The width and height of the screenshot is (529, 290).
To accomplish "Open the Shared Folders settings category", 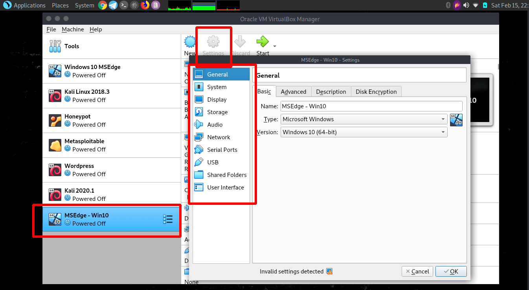I will coord(221,175).
